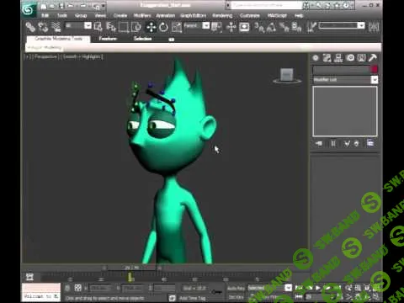
Task: Open the Display command panel tab
Action: click(x=361, y=58)
